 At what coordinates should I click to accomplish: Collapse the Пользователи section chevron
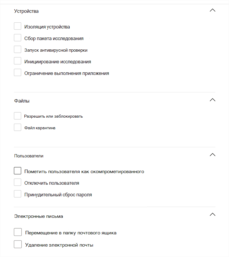[212, 155]
